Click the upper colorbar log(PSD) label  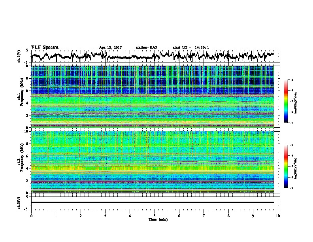pyautogui.click(x=296, y=102)
